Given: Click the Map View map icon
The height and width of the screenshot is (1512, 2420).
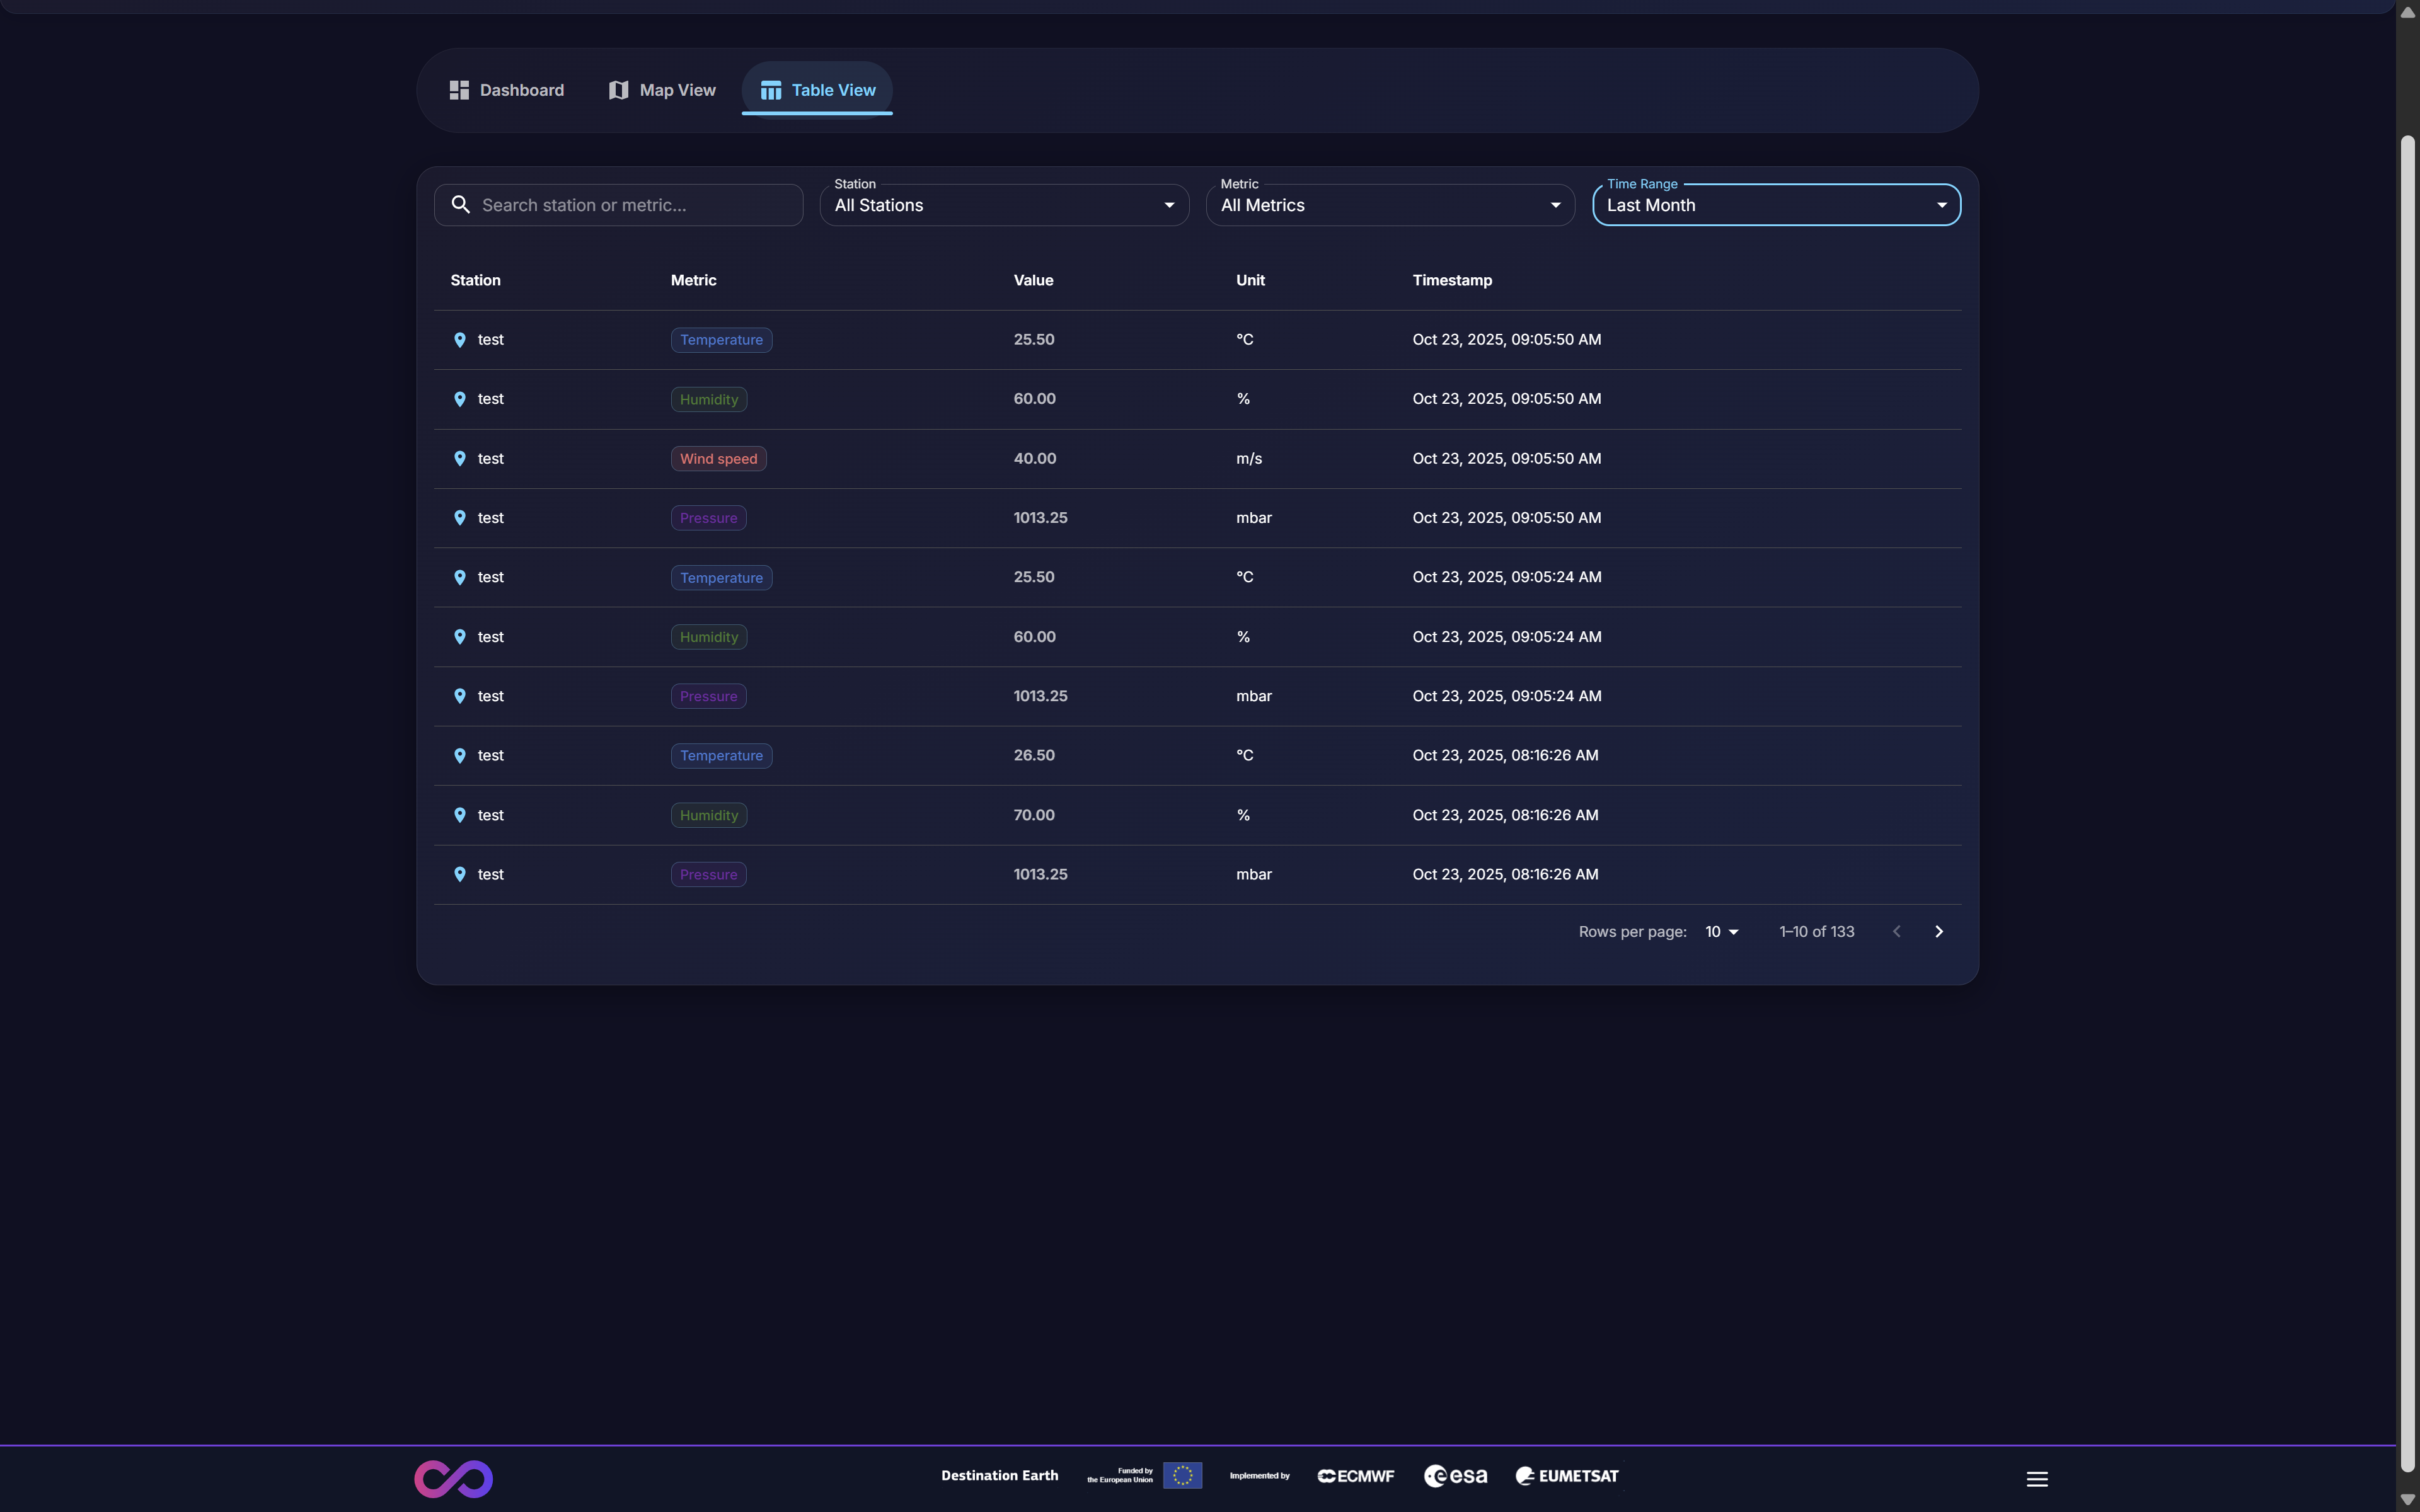Looking at the screenshot, I should click(x=619, y=90).
